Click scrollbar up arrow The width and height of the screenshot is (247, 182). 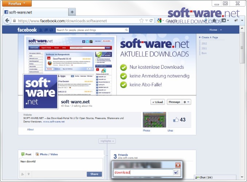click(x=242, y=28)
